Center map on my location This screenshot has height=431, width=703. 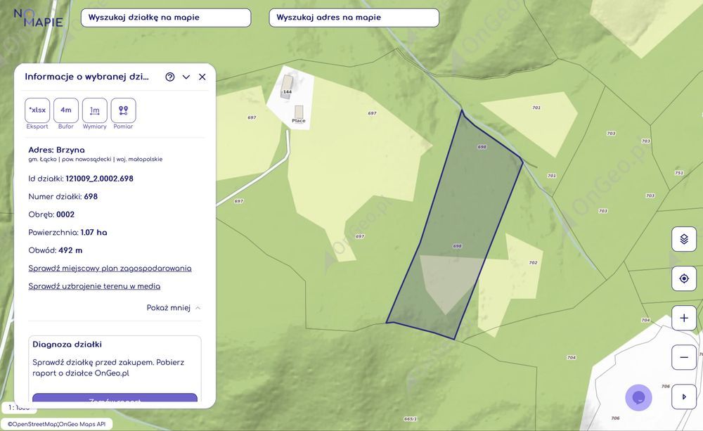[683, 278]
